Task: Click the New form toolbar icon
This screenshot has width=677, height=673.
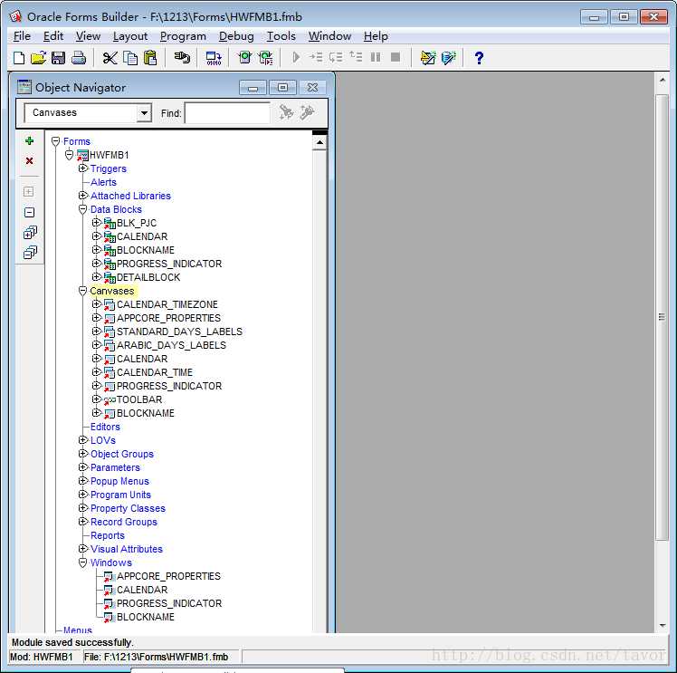Action: tap(19, 57)
